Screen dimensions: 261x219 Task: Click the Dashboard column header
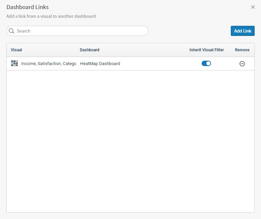coord(90,50)
